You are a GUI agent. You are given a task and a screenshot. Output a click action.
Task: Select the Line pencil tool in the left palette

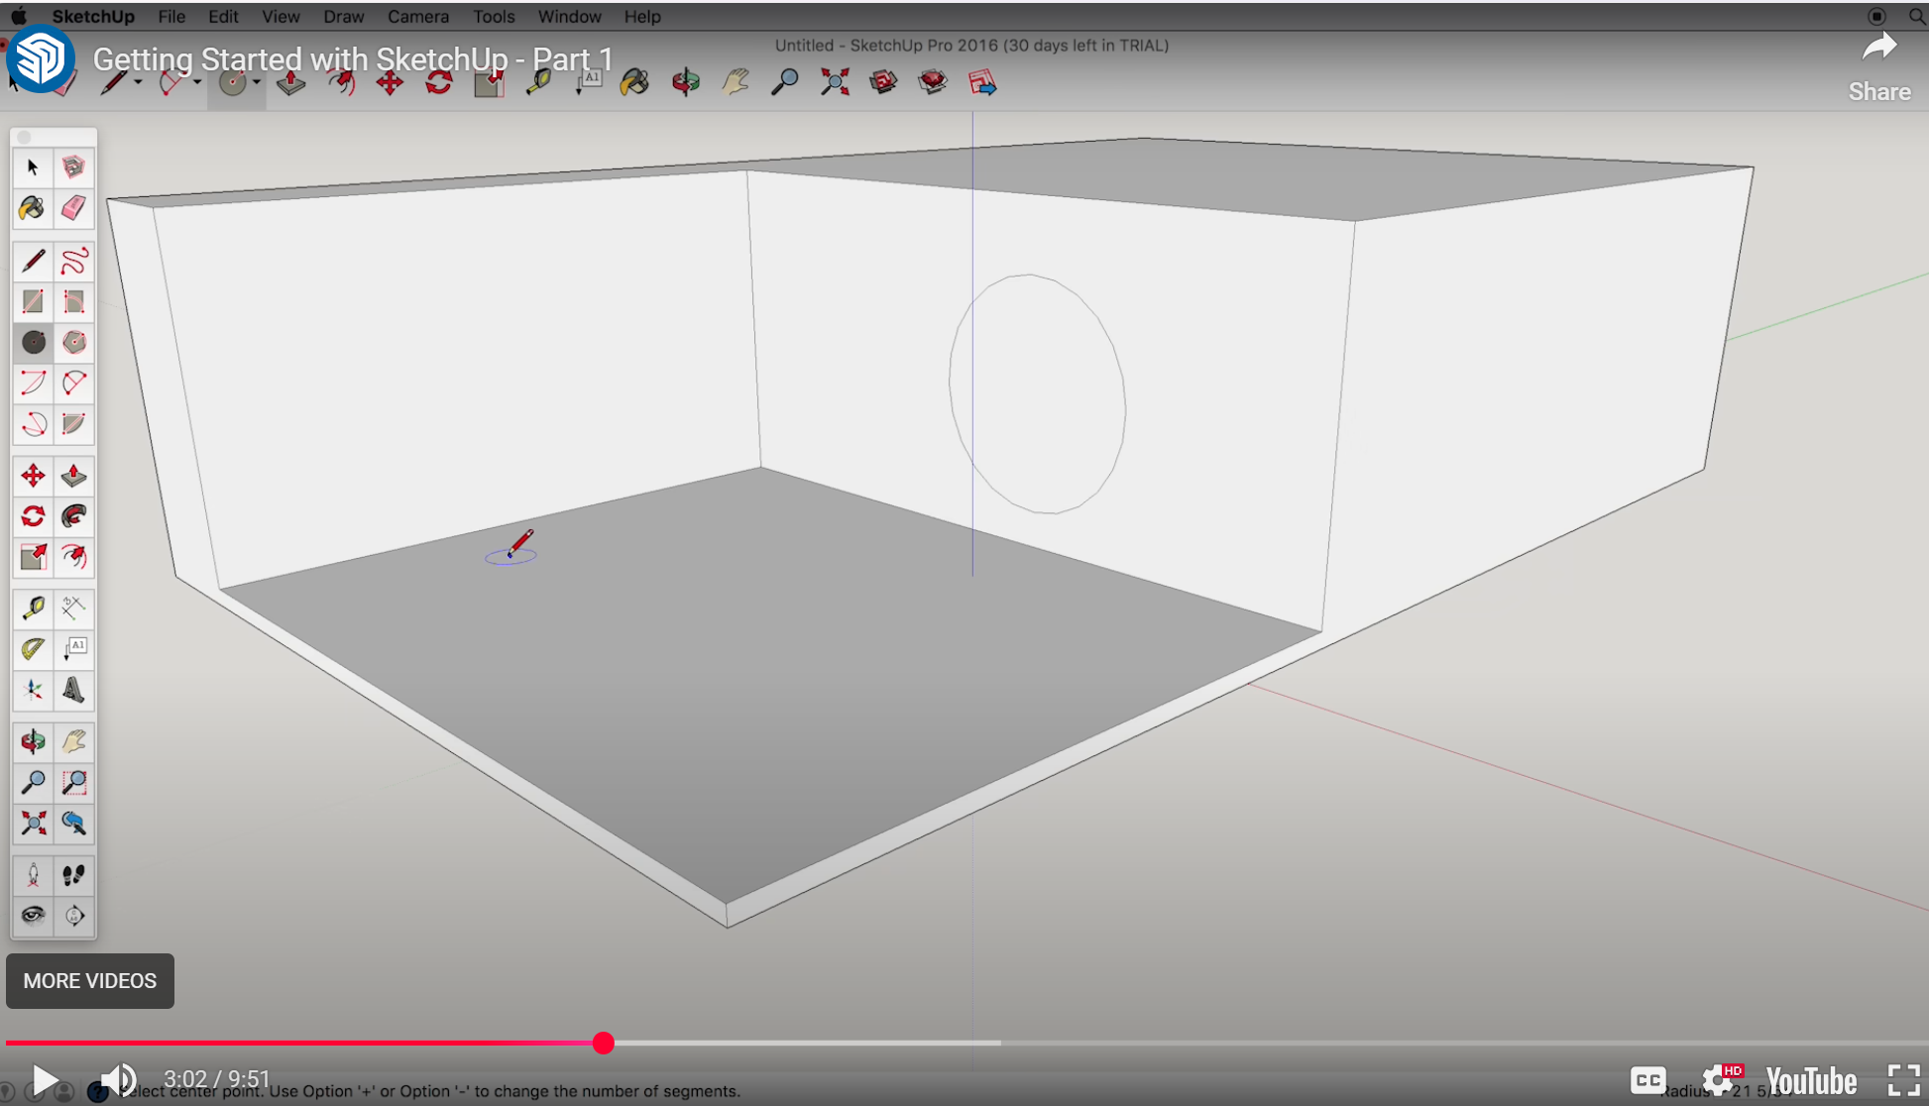click(33, 261)
